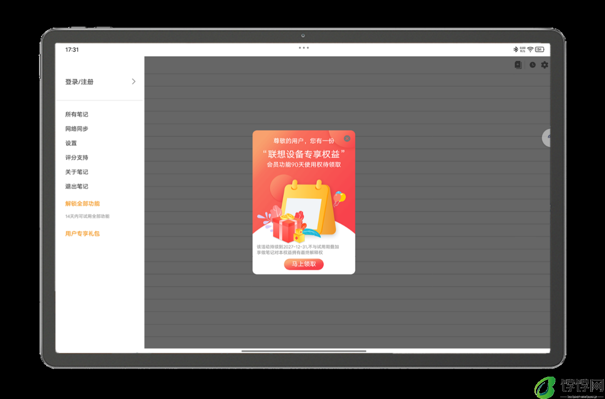Tap the “联想设备专享权益” popup headline
Image resolution: width=605 pixels, height=399 pixels.
(304, 154)
